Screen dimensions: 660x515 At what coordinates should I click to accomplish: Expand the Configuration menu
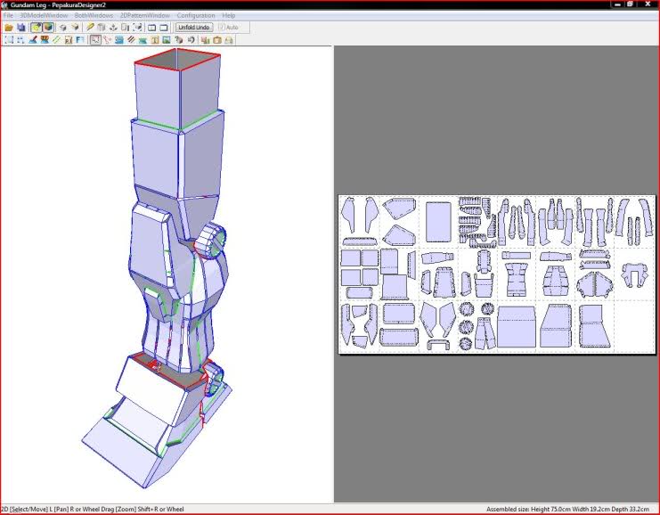pos(195,16)
